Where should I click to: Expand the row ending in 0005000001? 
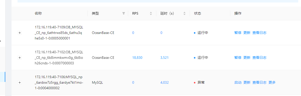coord(20,33)
